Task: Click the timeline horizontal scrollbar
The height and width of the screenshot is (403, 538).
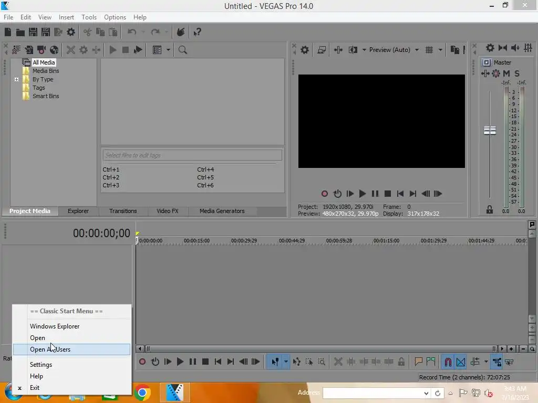Action: [x=321, y=349]
